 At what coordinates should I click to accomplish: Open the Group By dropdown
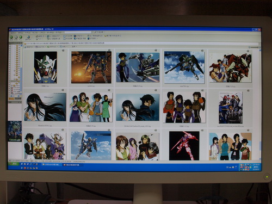[40, 47]
